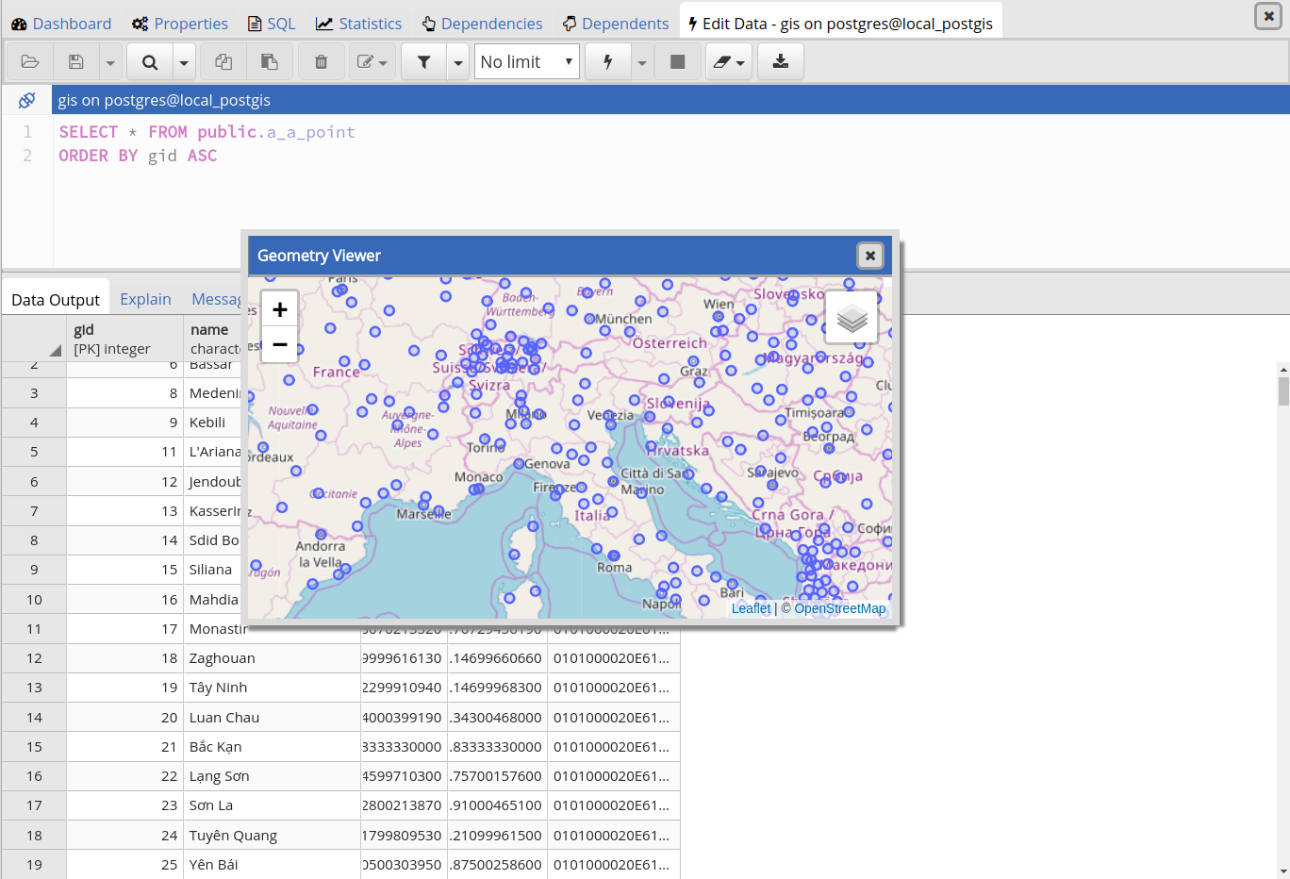Click the Filter rows funnel icon
Image resolution: width=1290 pixels, height=879 pixels.
click(x=424, y=62)
